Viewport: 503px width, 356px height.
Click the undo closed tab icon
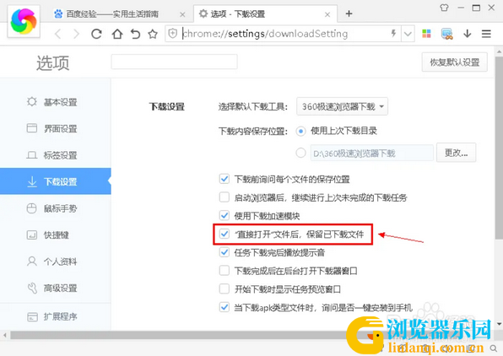[135, 34]
